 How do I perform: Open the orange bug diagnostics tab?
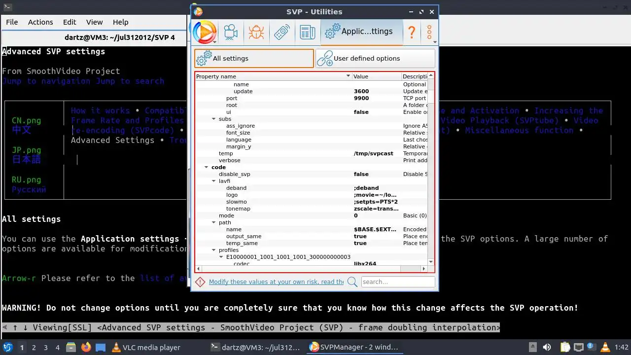(x=256, y=33)
